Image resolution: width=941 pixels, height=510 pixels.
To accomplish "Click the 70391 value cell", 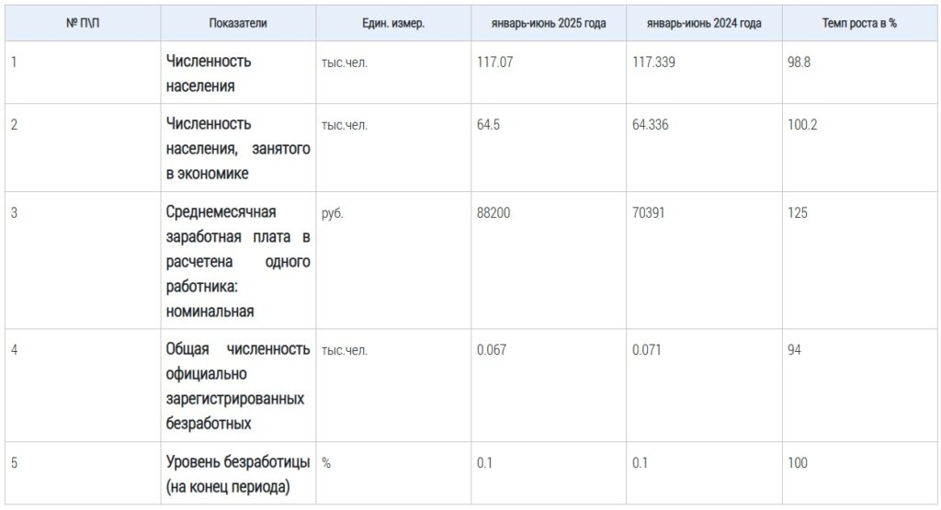I will pos(649,213).
